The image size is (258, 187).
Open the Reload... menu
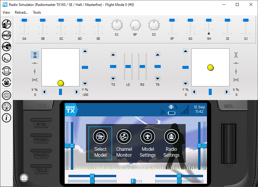(21, 12)
